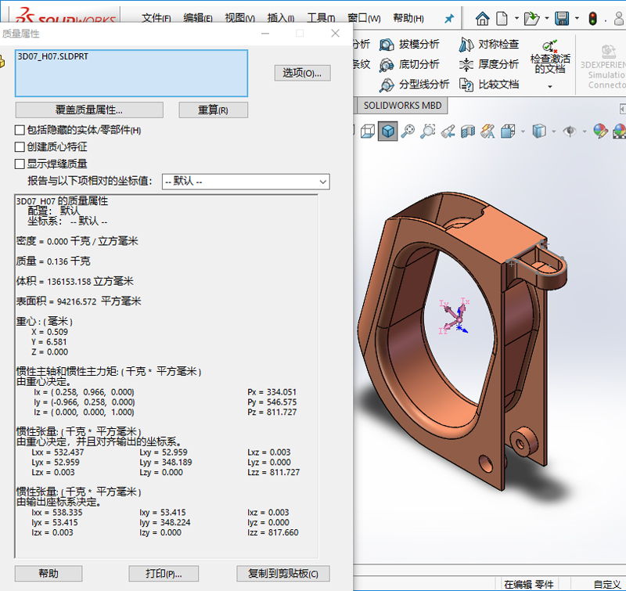
Task: Click the Edit Appearance color ball icon
Action: (600, 132)
